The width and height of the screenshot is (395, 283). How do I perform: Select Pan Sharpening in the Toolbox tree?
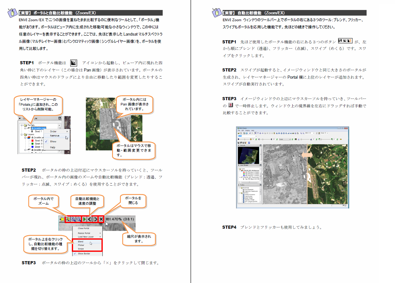[x=250, y=189]
